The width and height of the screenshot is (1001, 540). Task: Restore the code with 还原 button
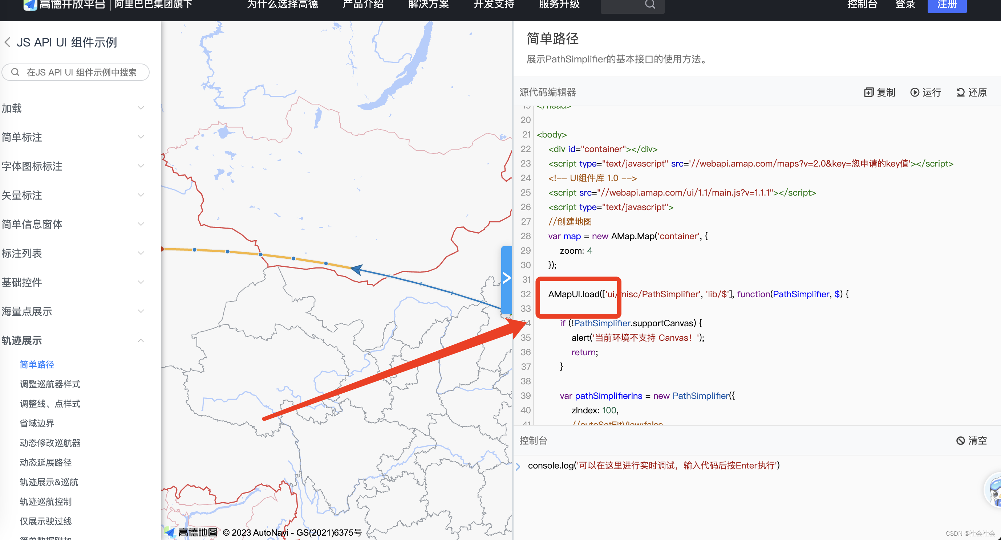tap(972, 93)
